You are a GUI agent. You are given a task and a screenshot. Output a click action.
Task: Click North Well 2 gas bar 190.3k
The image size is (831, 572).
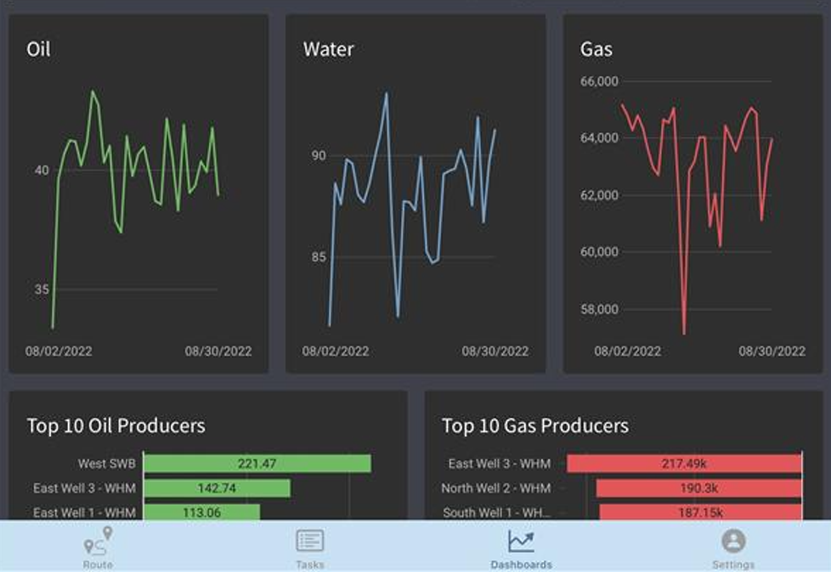pyautogui.click(x=699, y=488)
